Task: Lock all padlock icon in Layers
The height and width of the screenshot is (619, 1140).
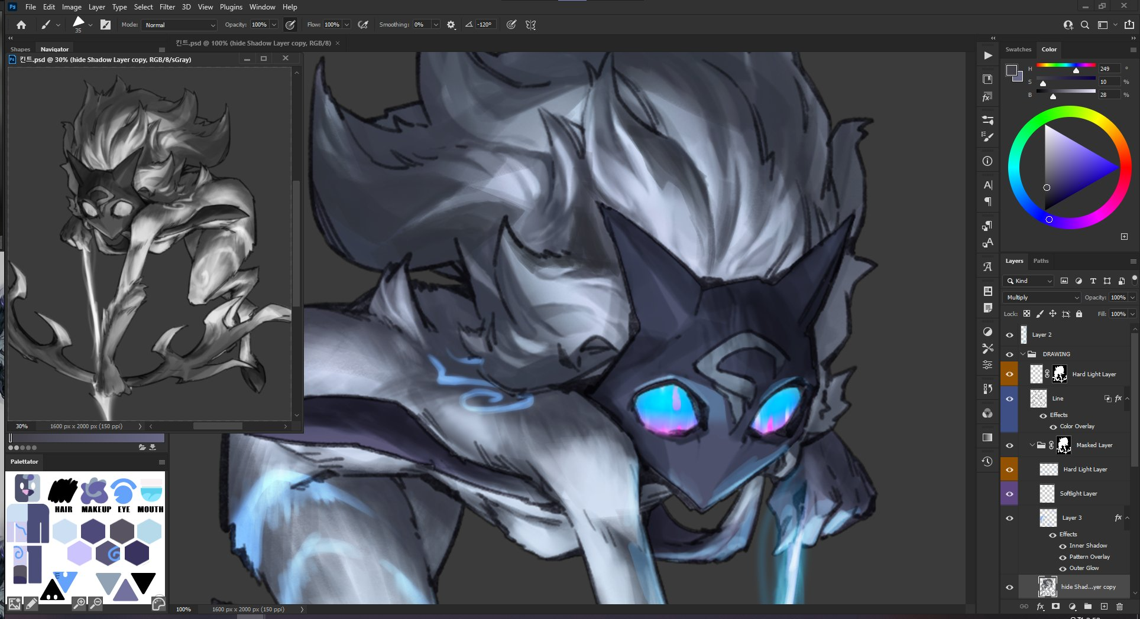Action: coord(1079,314)
